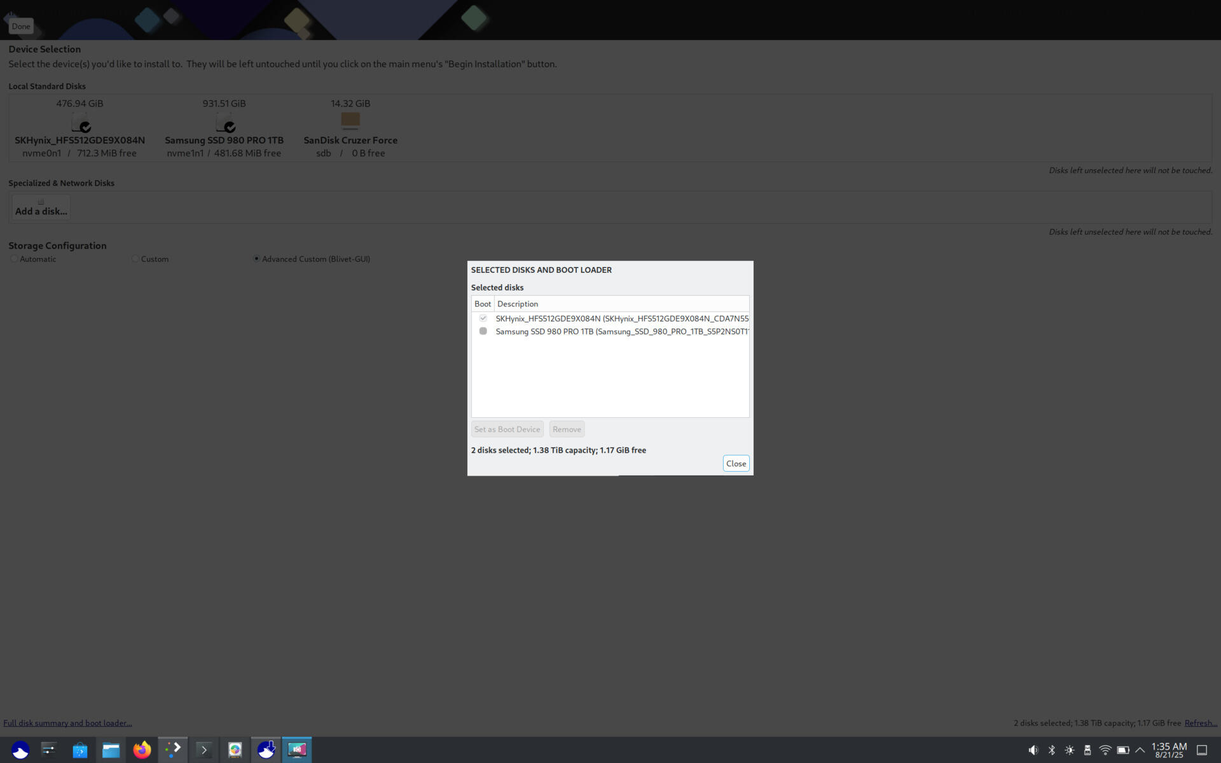
Task: Click nvme1n1 / 481.68 MiB free text
Action: 224,153
